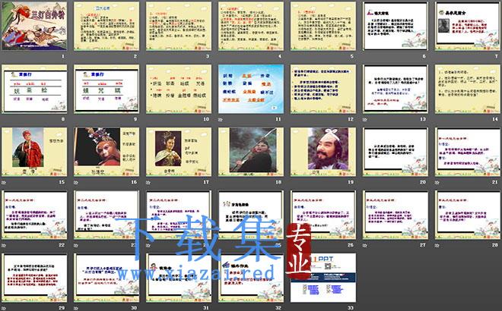Screen dimensions: 502x311
Task: Select final slide 33 thumbnail with PPT logo
Action: pyautogui.click(x=323, y=278)
